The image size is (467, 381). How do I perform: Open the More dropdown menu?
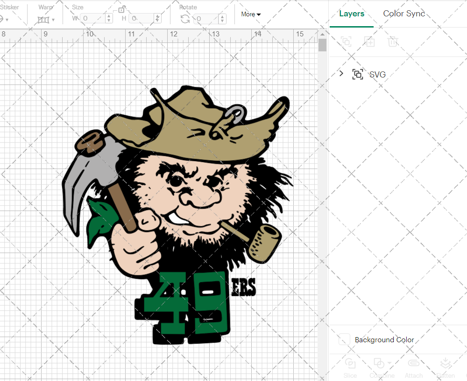click(251, 14)
